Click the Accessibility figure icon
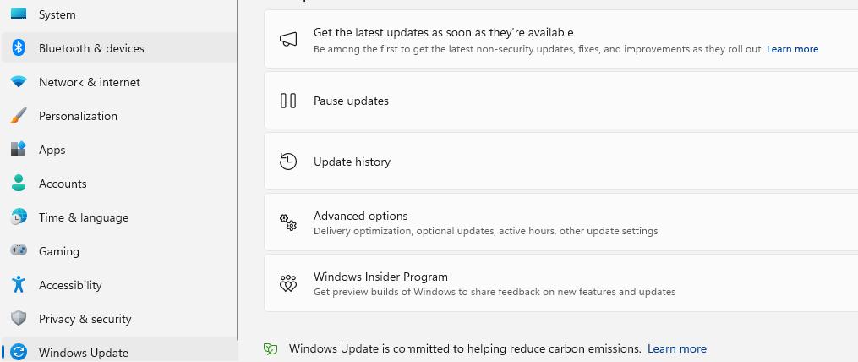This screenshot has width=858, height=362. (x=19, y=285)
